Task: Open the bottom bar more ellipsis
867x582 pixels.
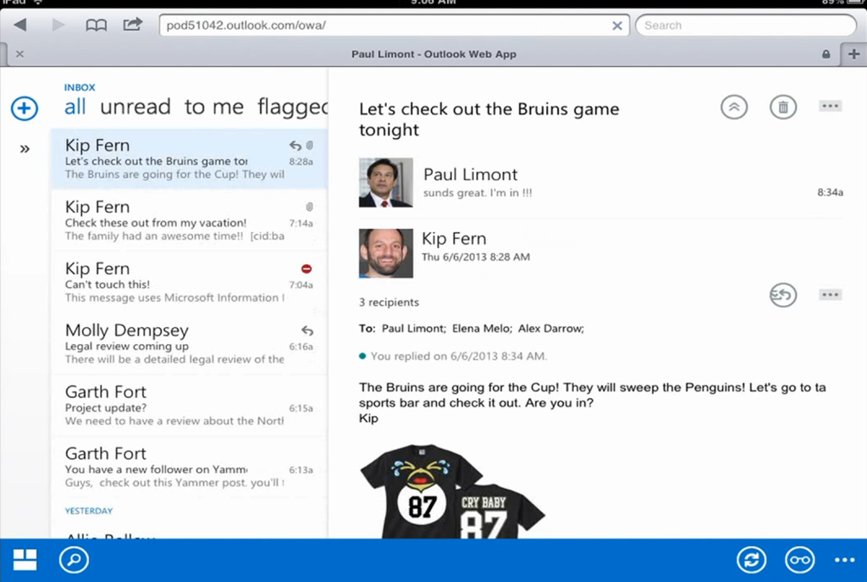Action: (x=845, y=560)
